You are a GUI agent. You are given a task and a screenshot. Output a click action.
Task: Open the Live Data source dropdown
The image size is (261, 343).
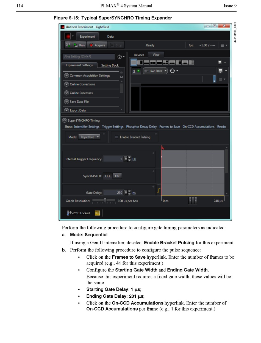tap(155, 71)
